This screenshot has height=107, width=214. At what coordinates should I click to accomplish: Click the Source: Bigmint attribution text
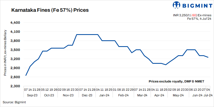coord(14,102)
